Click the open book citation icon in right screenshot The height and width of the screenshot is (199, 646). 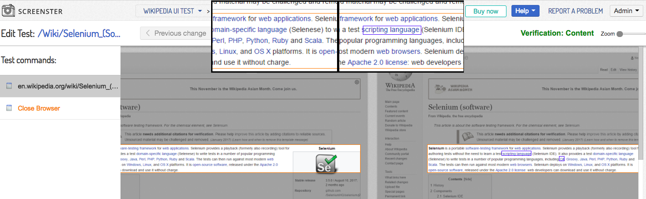tap(468, 136)
